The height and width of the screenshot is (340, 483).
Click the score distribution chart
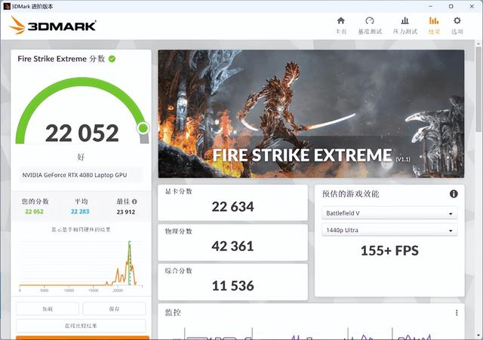(81, 266)
